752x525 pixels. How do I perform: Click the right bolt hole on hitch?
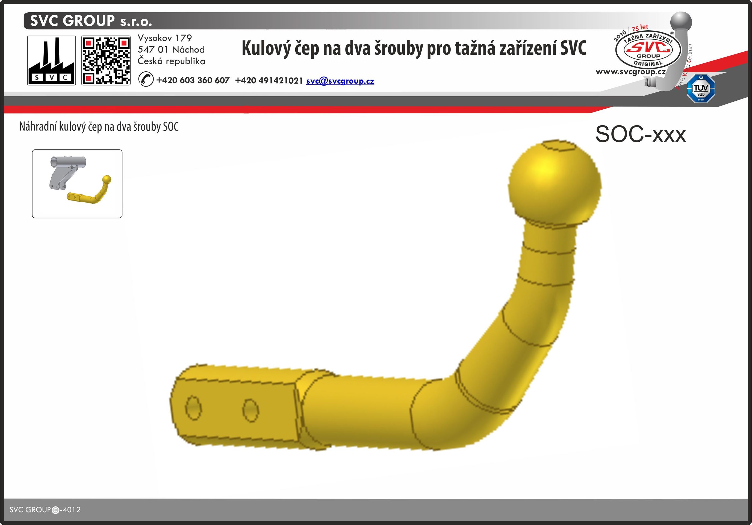click(250, 410)
